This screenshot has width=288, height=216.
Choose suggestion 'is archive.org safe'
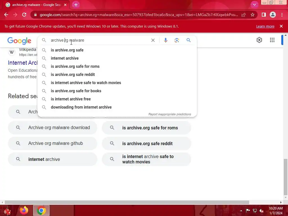tap(117, 50)
